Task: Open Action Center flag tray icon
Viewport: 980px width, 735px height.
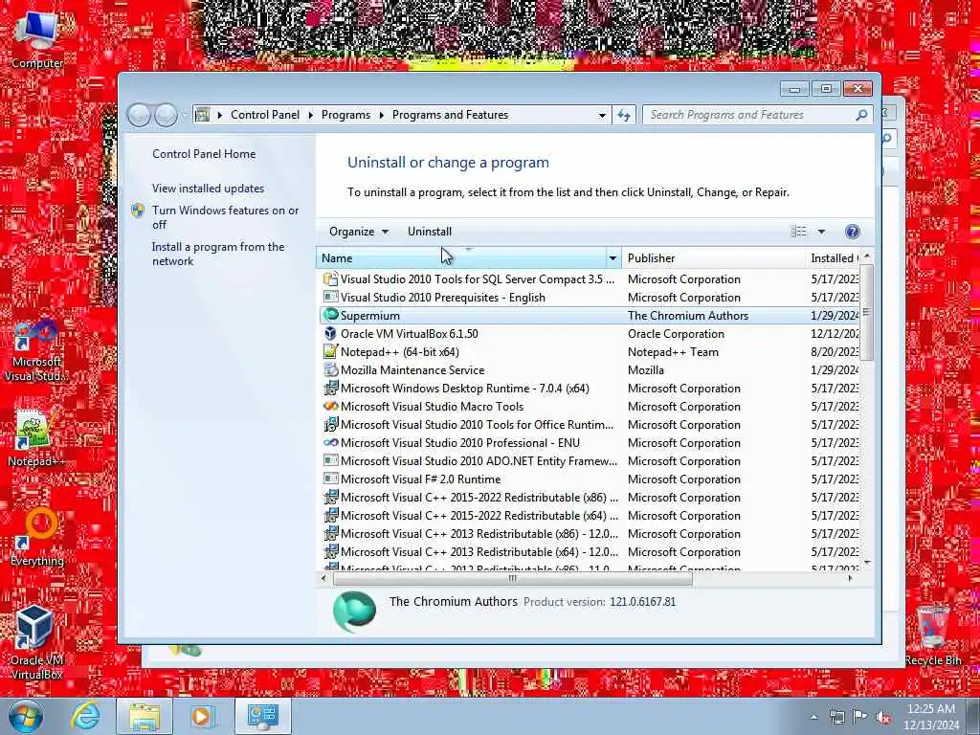Action: point(860,717)
